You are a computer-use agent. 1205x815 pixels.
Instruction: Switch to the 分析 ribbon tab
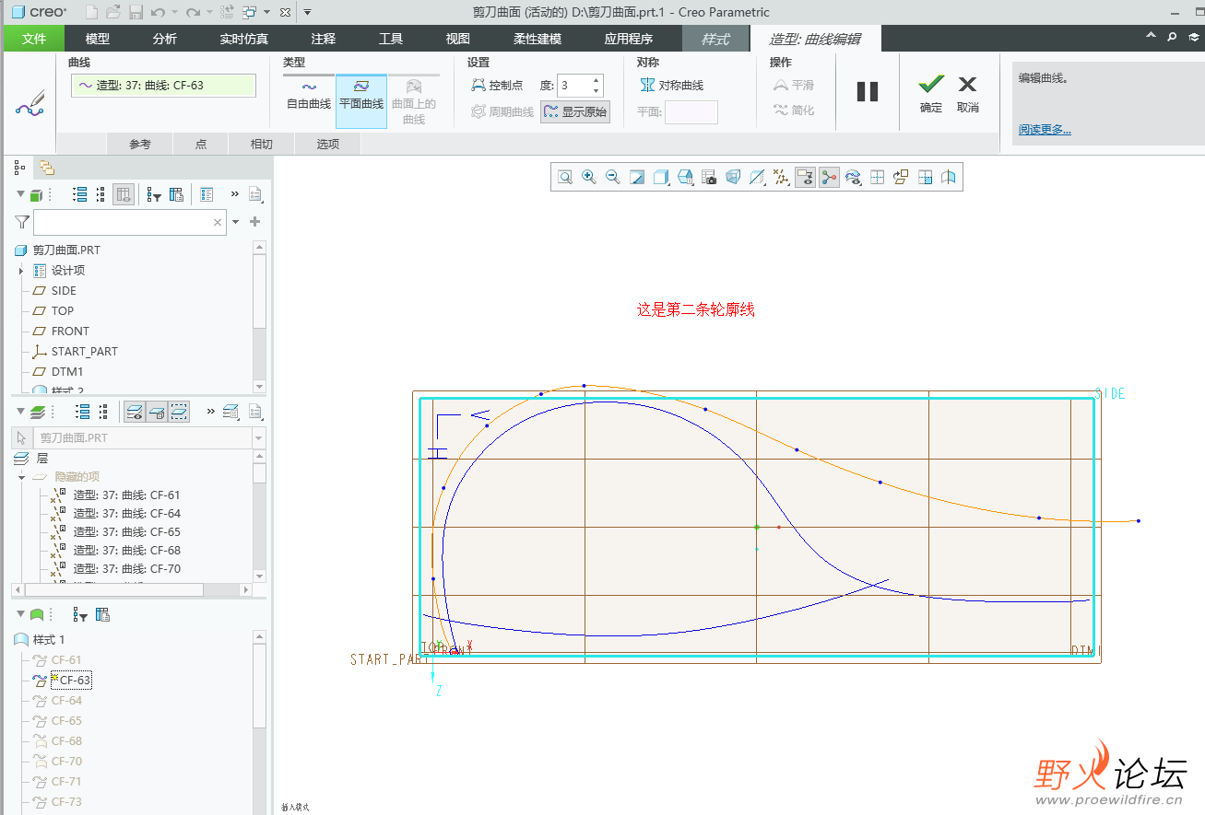click(165, 39)
